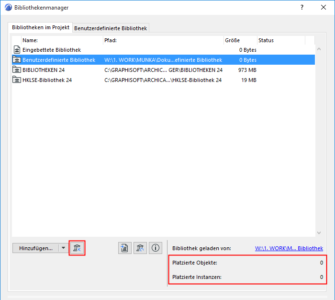Screen dimensions: 335x300
Task: Sort by the Status column header
Action: click(x=281, y=40)
